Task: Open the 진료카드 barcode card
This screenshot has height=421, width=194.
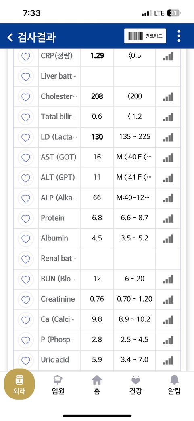Action: pos(145,36)
